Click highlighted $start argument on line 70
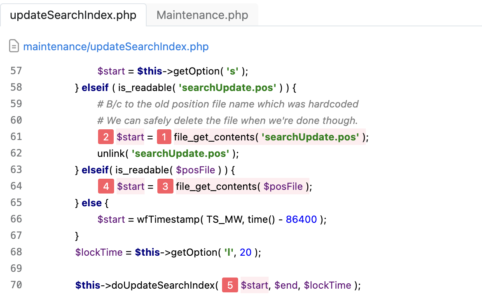Image resolution: width=482 pixels, height=294 pixels. click(x=254, y=285)
